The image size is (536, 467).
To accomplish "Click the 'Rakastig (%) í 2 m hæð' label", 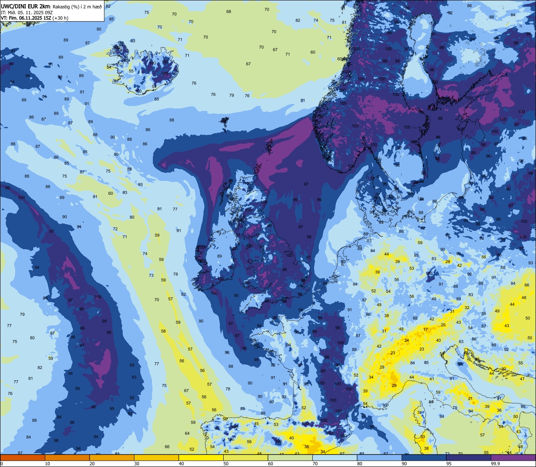I will pyautogui.click(x=77, y=6).
